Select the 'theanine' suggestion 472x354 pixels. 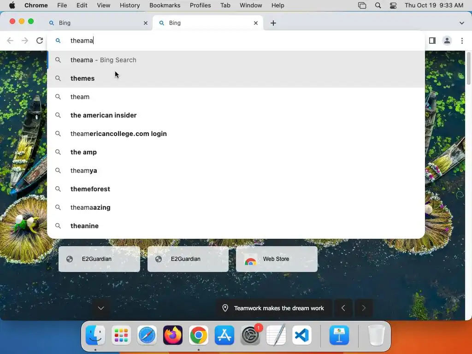click(x=236, y=226)
